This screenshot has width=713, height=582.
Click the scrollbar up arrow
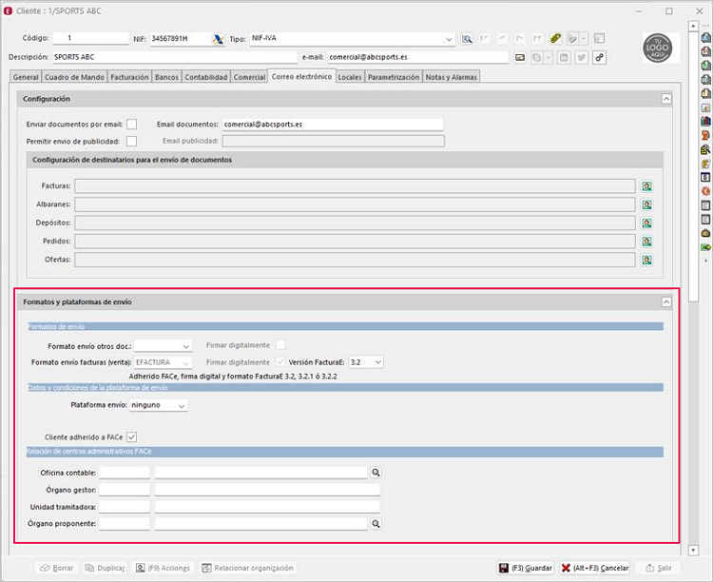[x=693, y=26]
